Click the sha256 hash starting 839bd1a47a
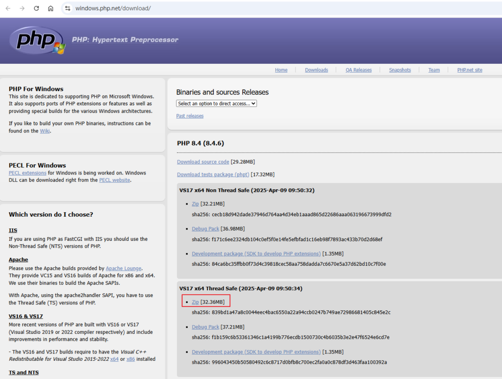This screenshot has height=379, width=502. coord(301,312)
